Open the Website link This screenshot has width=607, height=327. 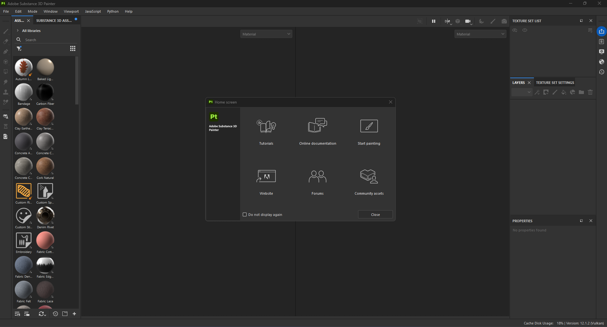pyautogui.click(x=266, y=182)
